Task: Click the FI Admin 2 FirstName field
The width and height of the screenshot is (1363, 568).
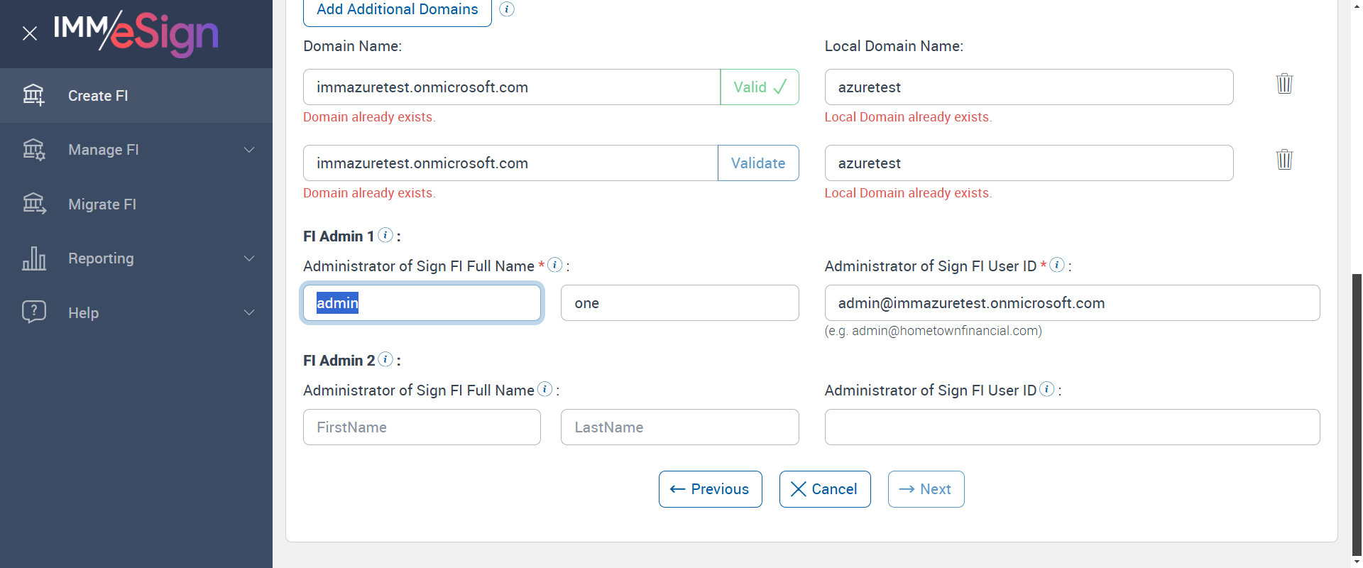Action: pyautogui.click(x=422, y=427)
